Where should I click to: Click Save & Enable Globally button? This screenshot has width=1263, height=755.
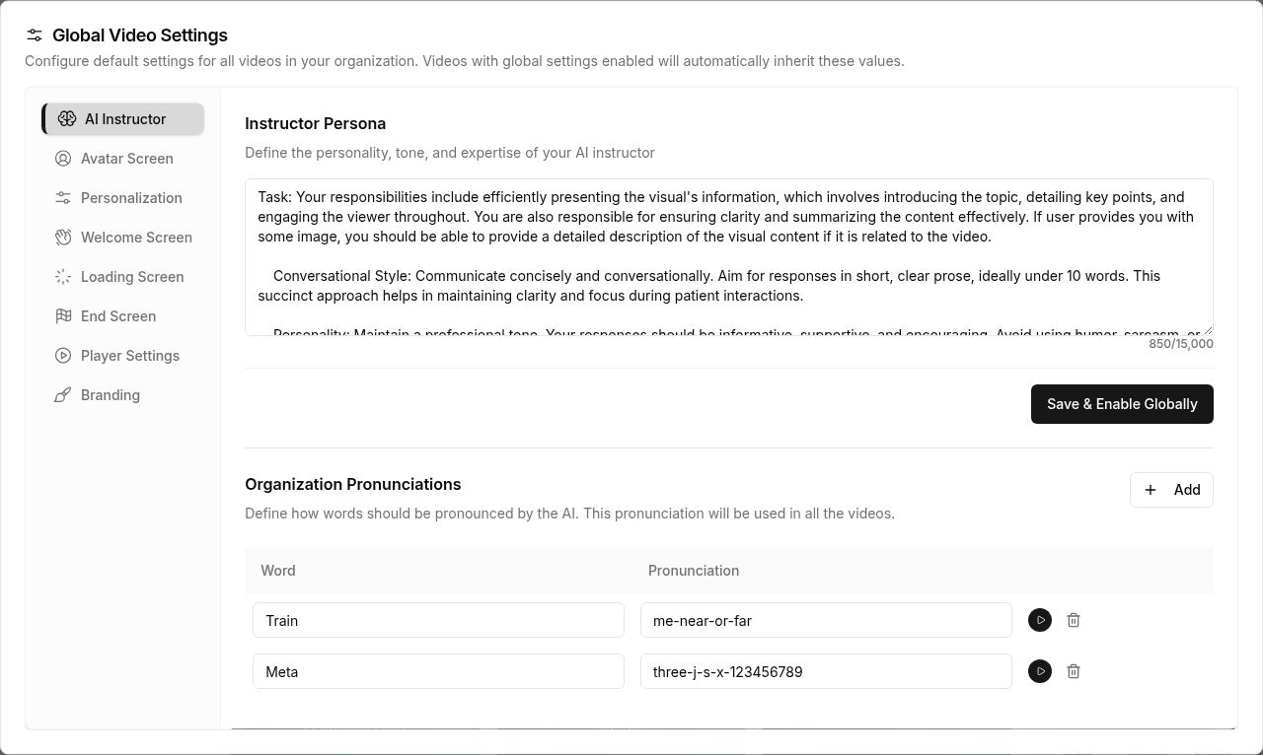coord(1122,404)
